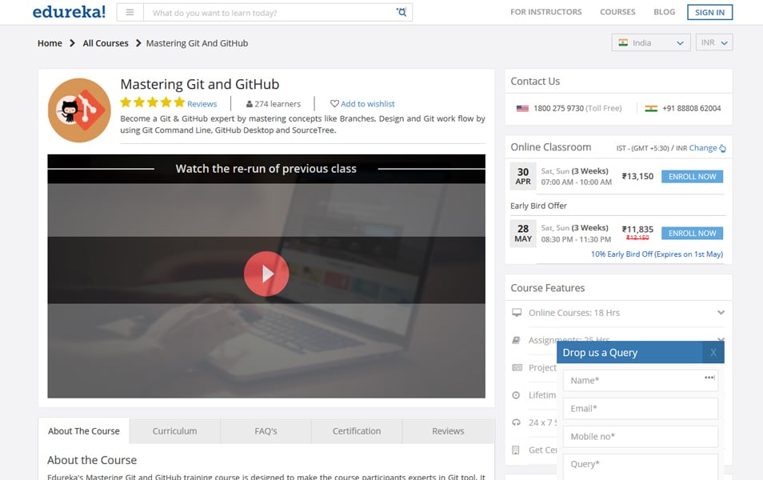This screenshot has height=480, width=763.
Task: Click the star rating of the course
Action: pos(152,102)
